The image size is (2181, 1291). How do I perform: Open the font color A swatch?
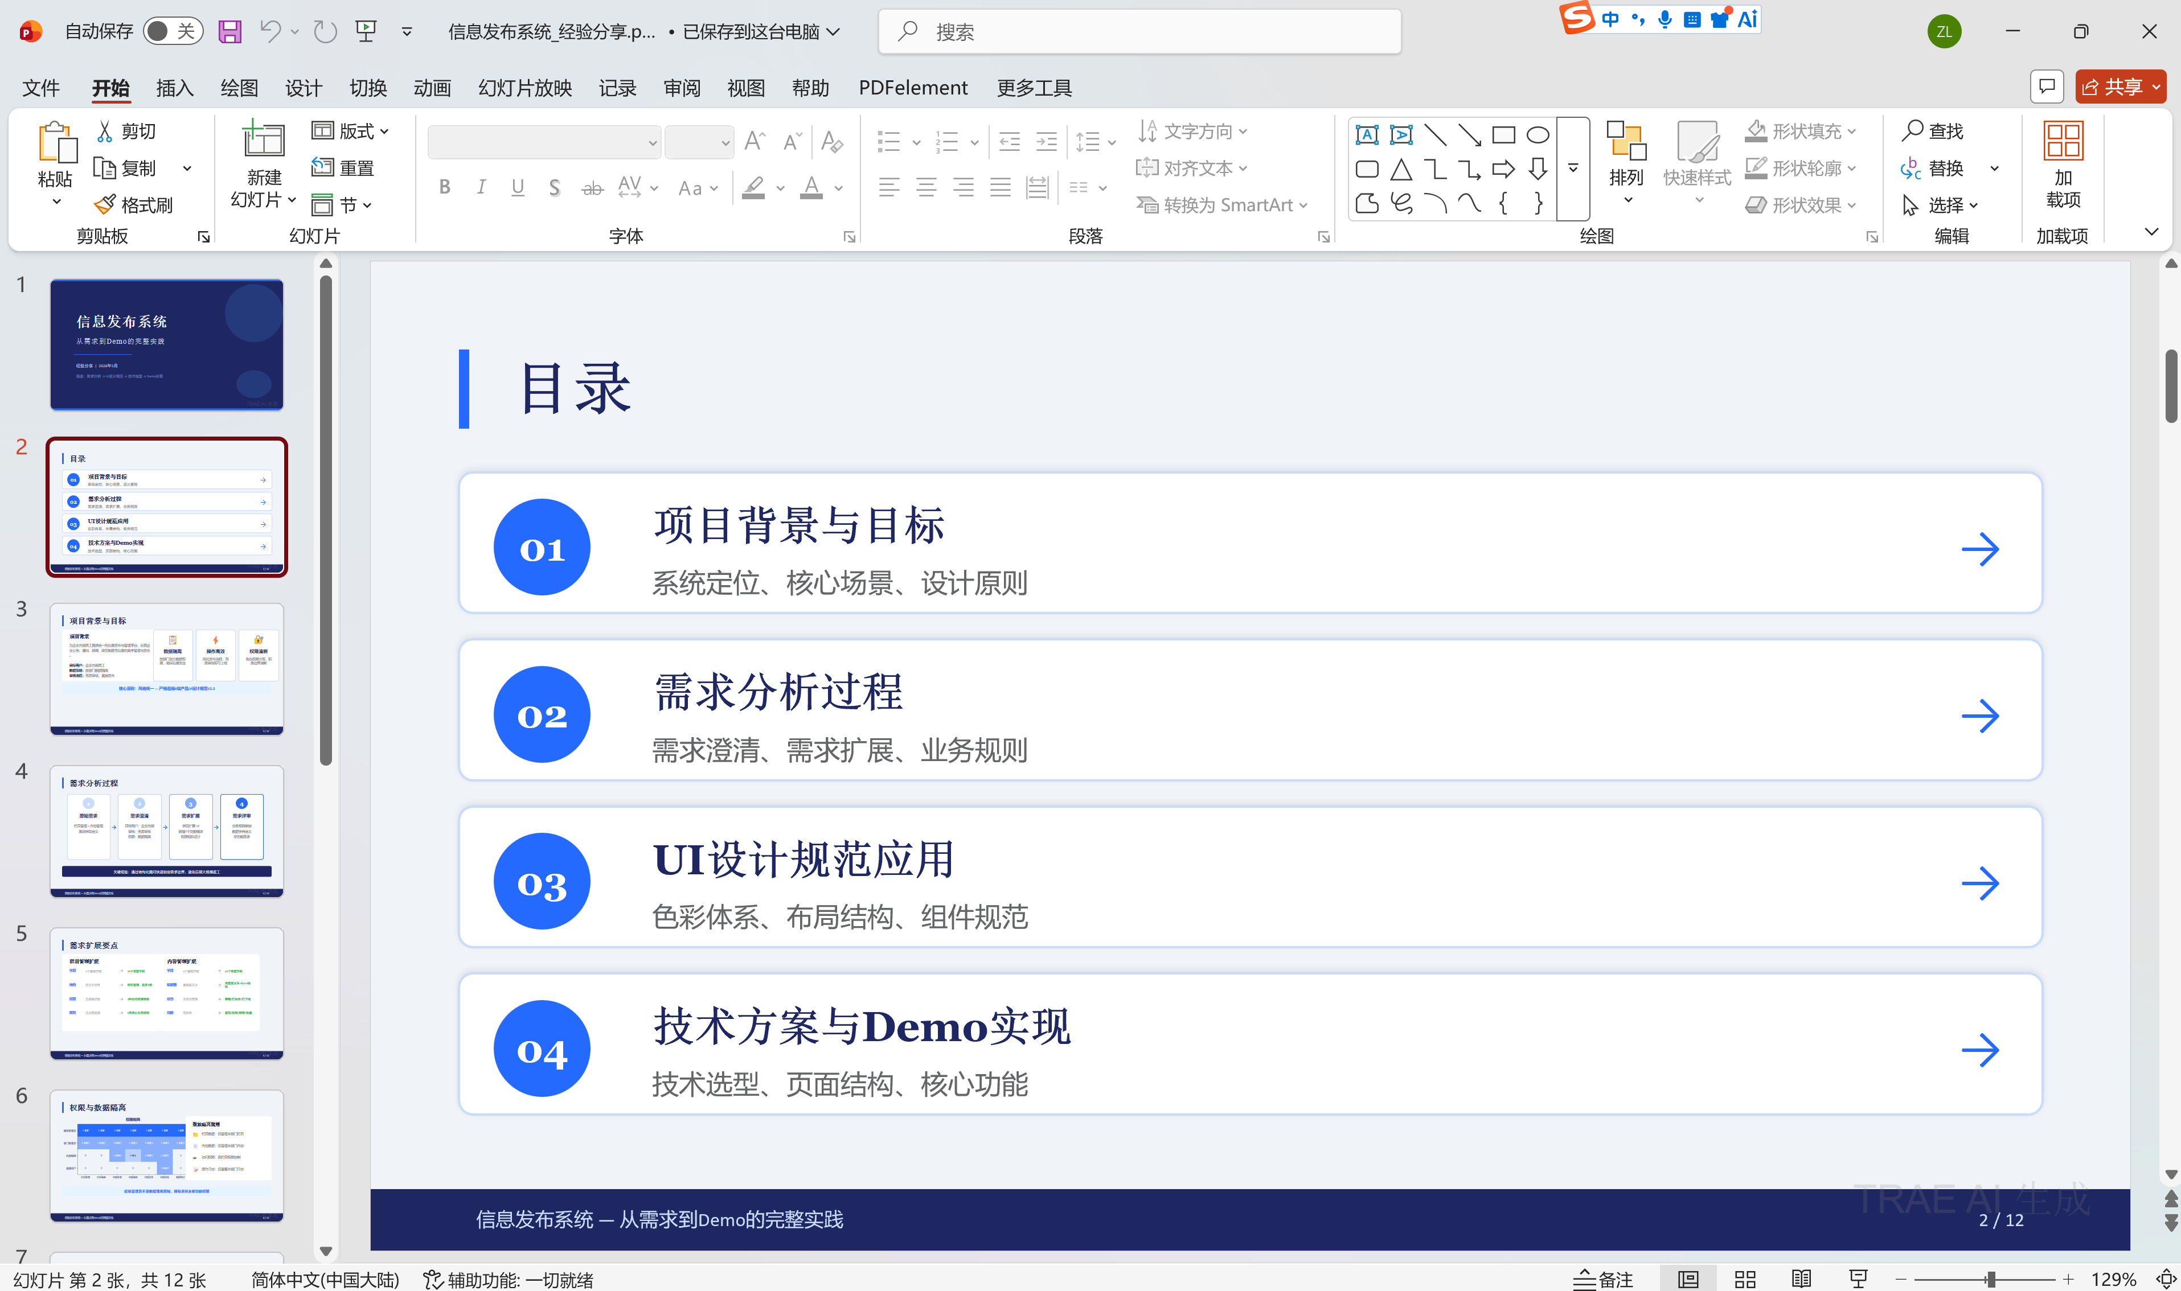coord(811,187)
